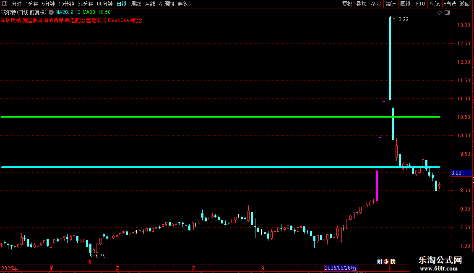Click the diamond icon above the chart
This screenshot has height=273, width=474.
click(x=440, y=13)
